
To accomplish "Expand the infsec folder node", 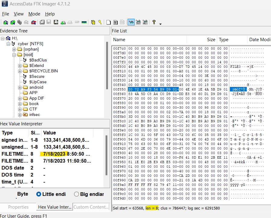I will [x=20, y=115].
